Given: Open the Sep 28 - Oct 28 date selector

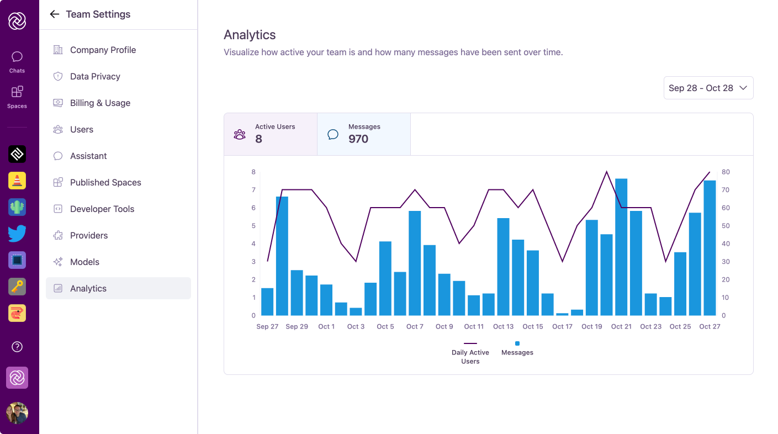Looking at the screenshot, I should (708, 88).
